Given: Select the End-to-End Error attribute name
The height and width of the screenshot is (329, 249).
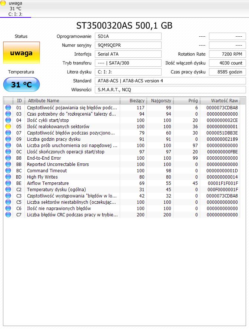Looking at the screenshot, I should point(44,158).
